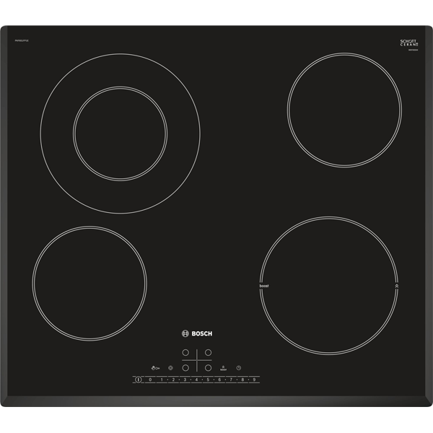Click the top-right cooking zone
Screen dimensions: 433x433
[344, 110]
